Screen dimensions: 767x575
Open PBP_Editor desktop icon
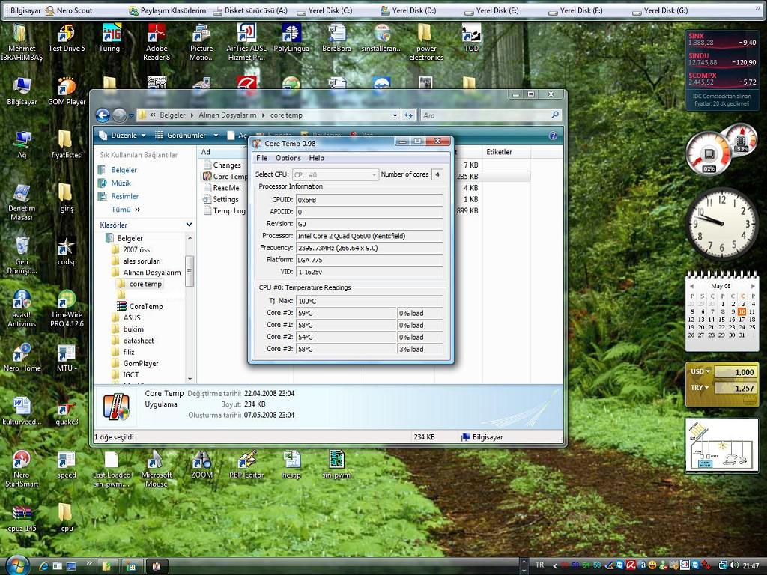point(246,464)
